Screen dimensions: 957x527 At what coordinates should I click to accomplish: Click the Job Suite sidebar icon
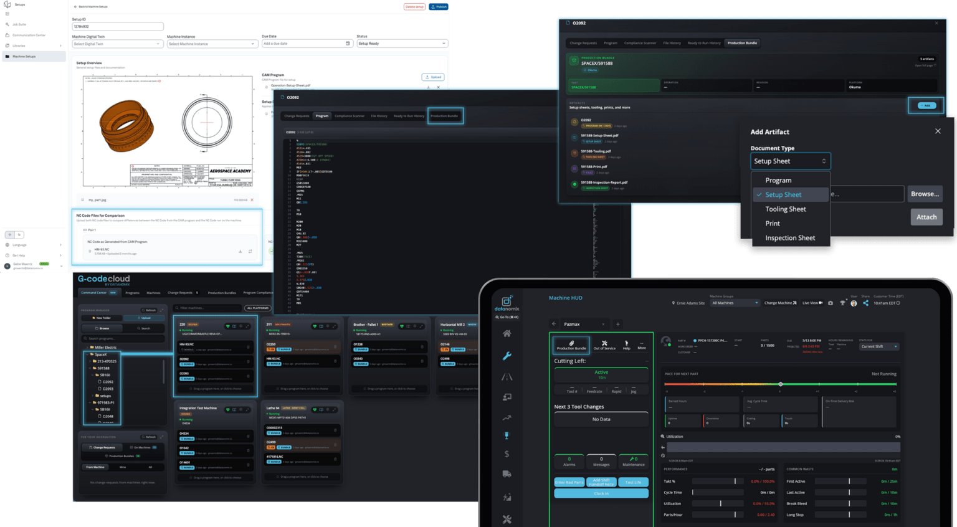tap(7, 24)
